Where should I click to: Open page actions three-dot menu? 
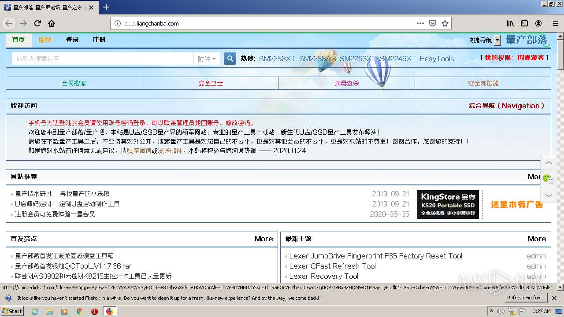[x=420, y=23]
